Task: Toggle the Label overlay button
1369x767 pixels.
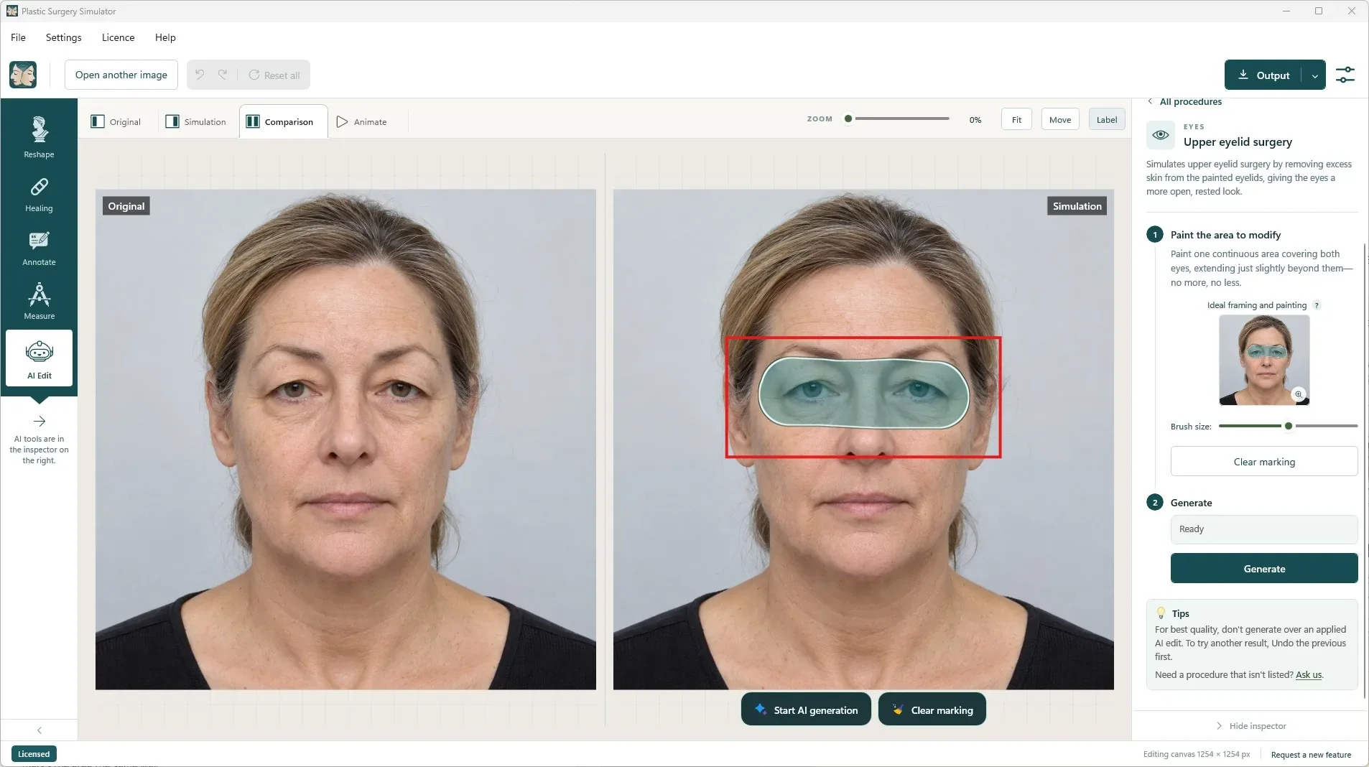Action: coord(1107,119)
